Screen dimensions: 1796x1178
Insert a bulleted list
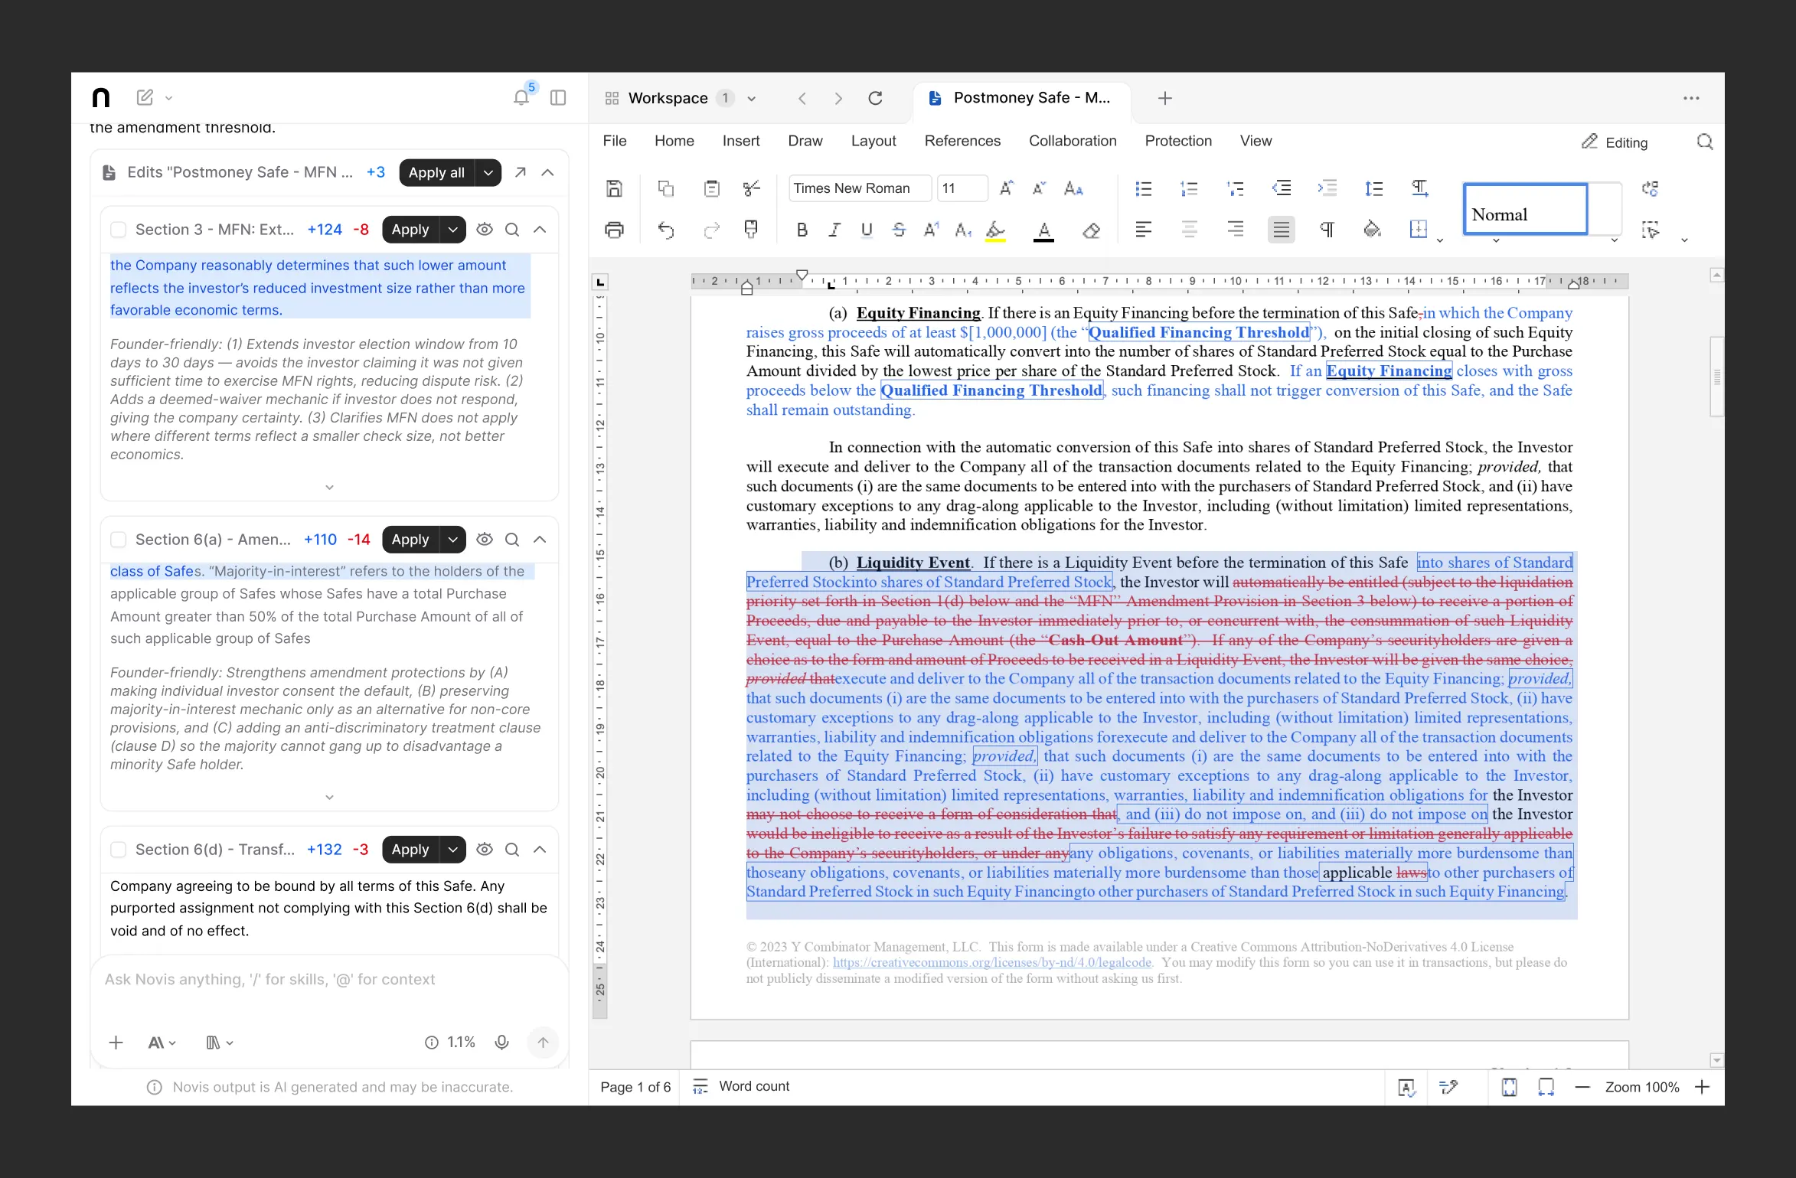1144,188
